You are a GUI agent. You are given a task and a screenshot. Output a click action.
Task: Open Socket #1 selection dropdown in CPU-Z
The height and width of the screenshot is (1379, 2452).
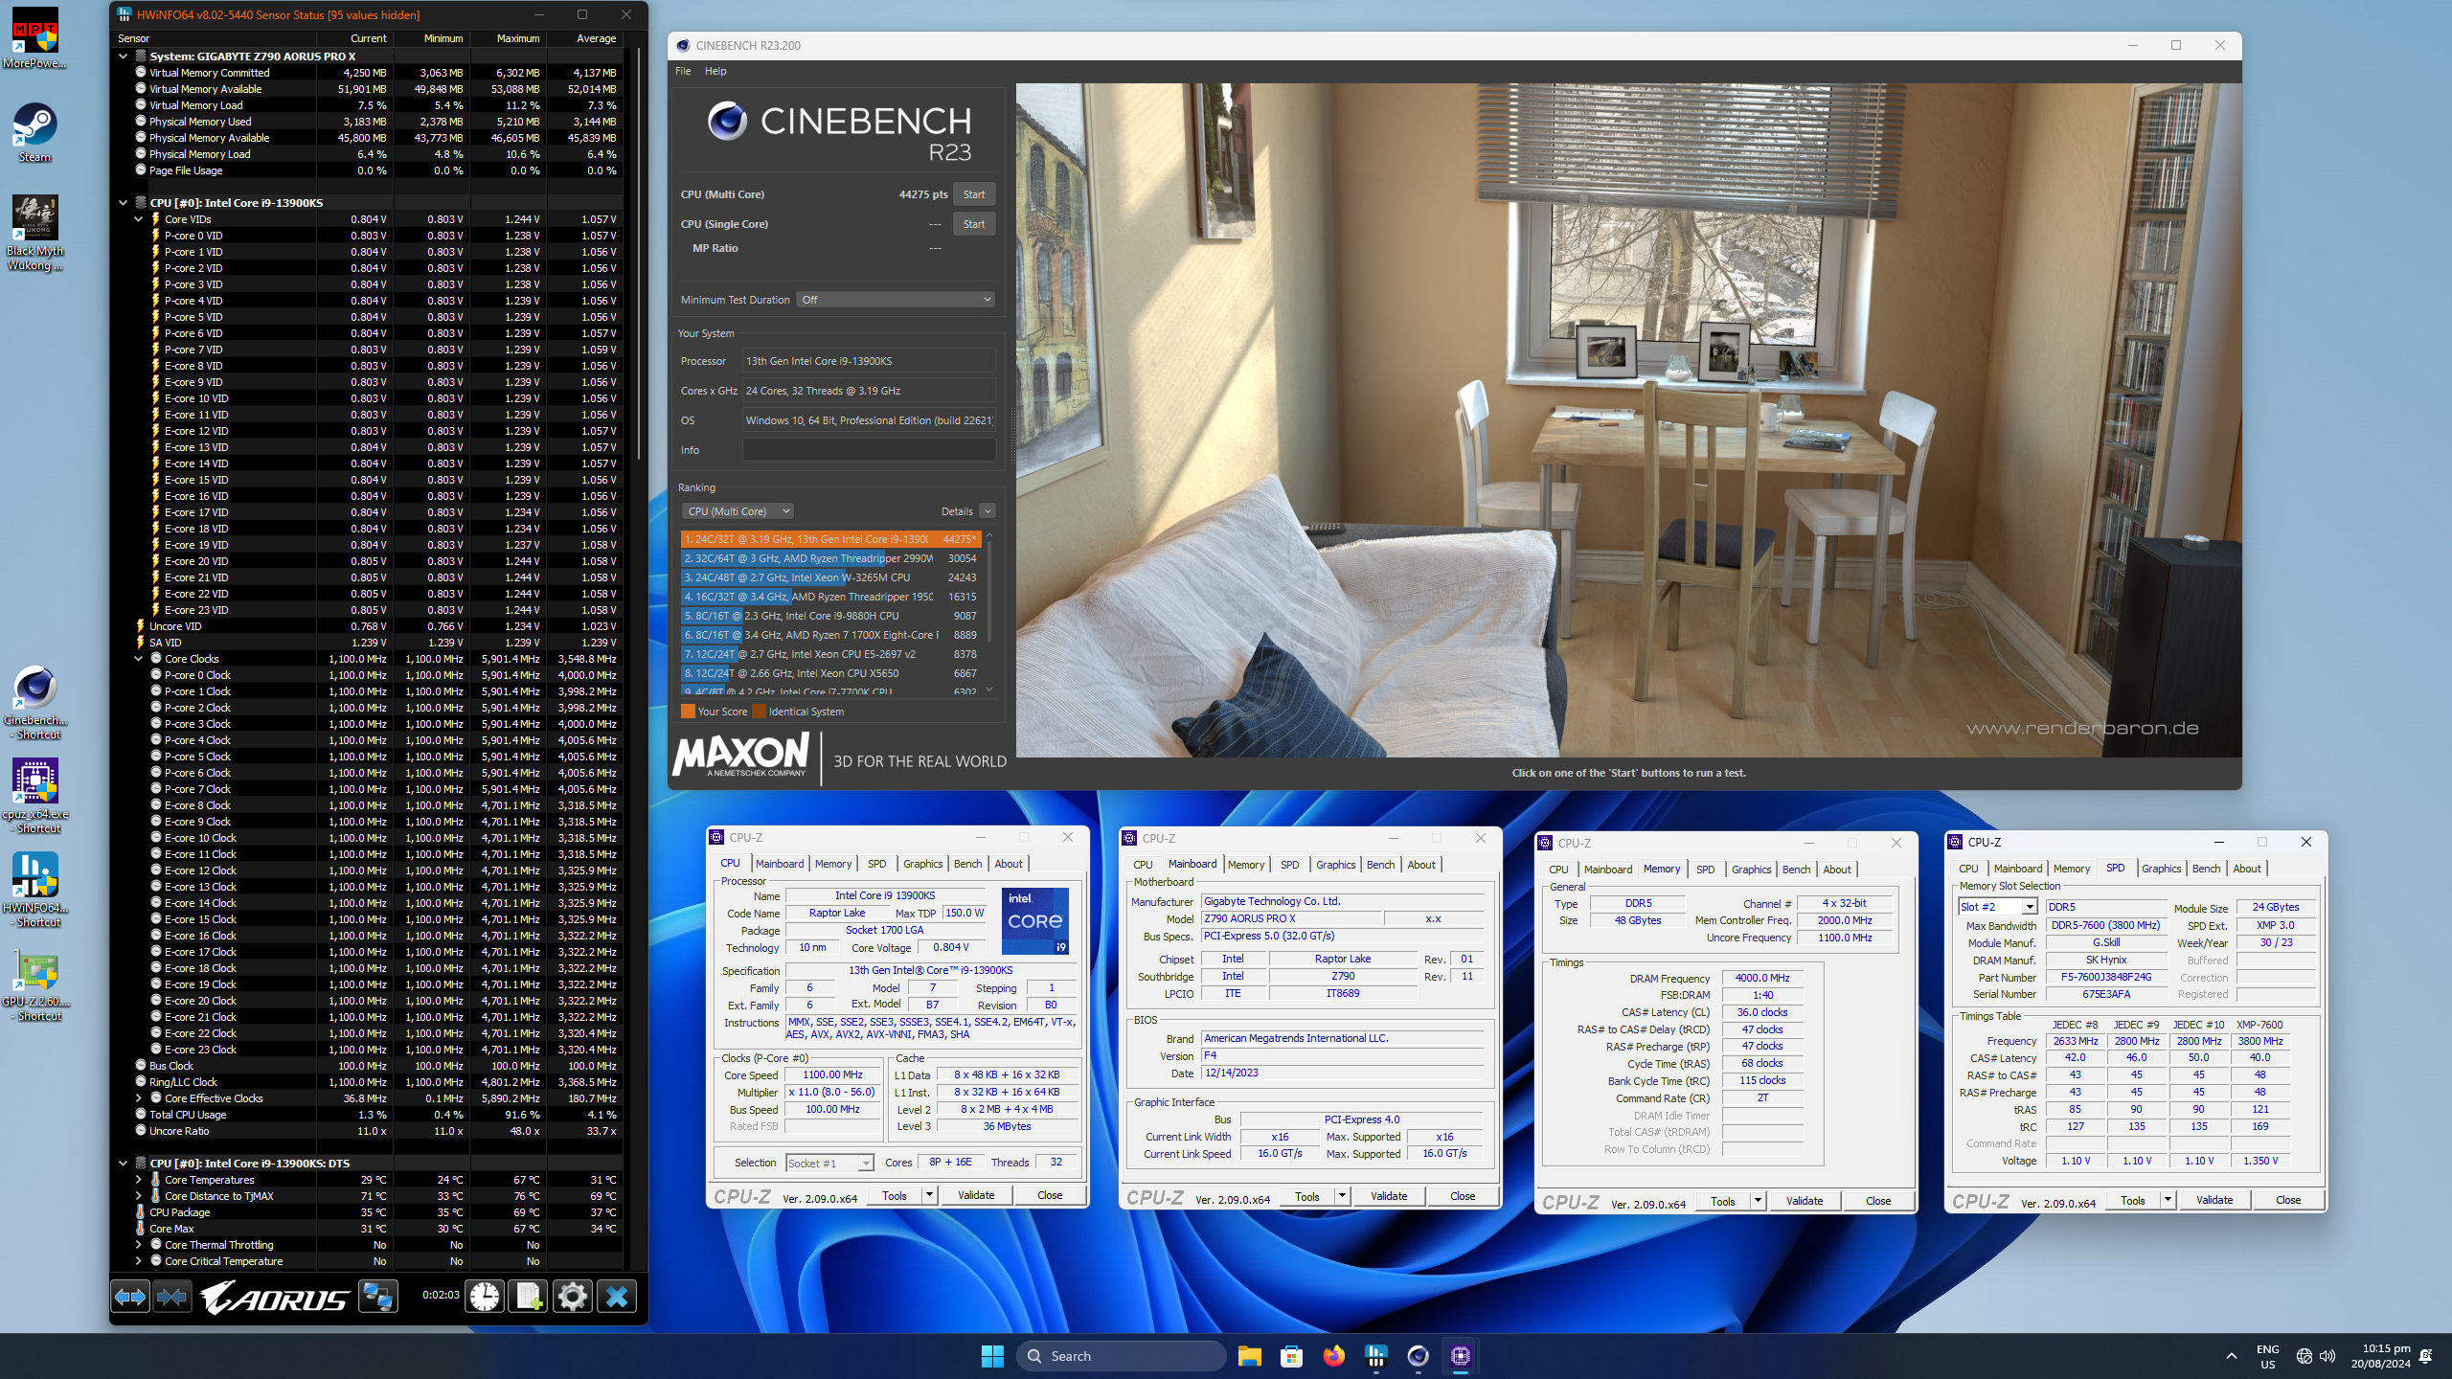[x=829, y=1163]
